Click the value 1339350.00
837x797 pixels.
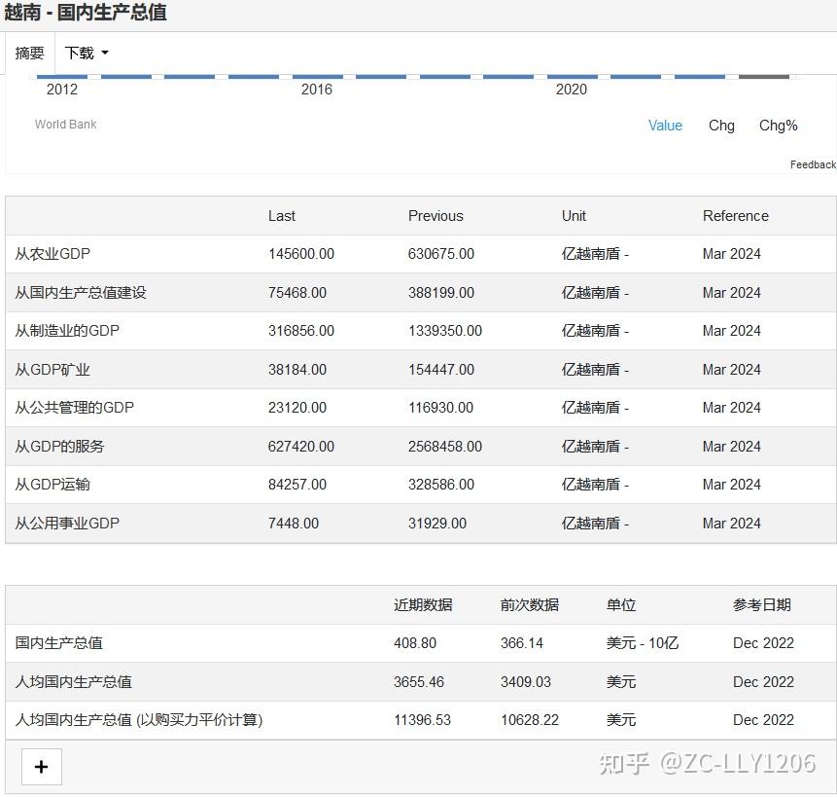[445, 331]
